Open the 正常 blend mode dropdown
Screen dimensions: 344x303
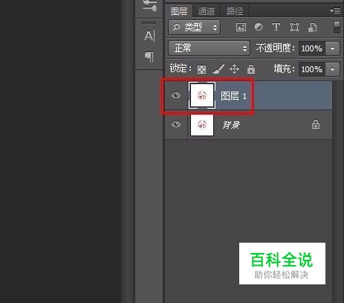click(x=209, y=48)
